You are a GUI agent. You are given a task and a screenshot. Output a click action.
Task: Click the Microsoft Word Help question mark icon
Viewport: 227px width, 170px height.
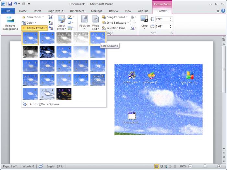pos(223,11)
